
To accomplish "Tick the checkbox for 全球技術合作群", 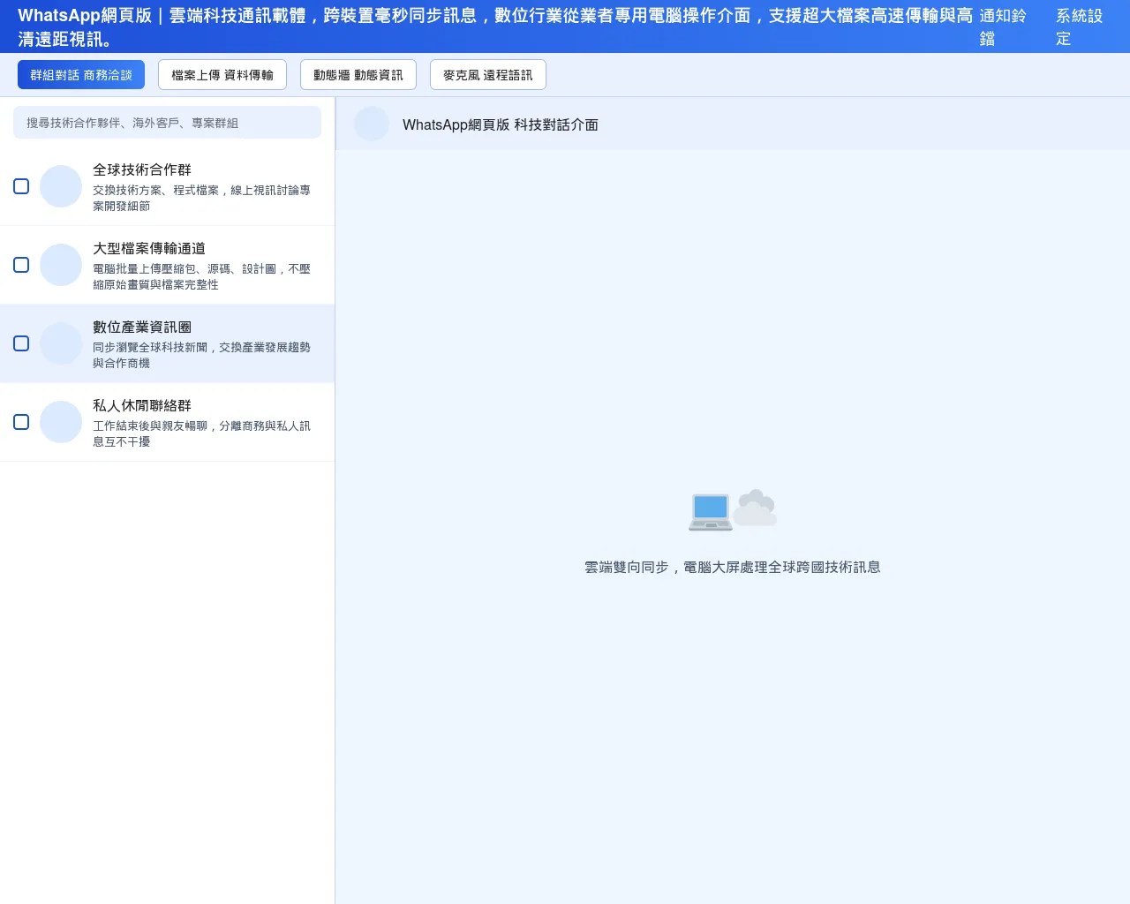I will [x=21, y=186].
